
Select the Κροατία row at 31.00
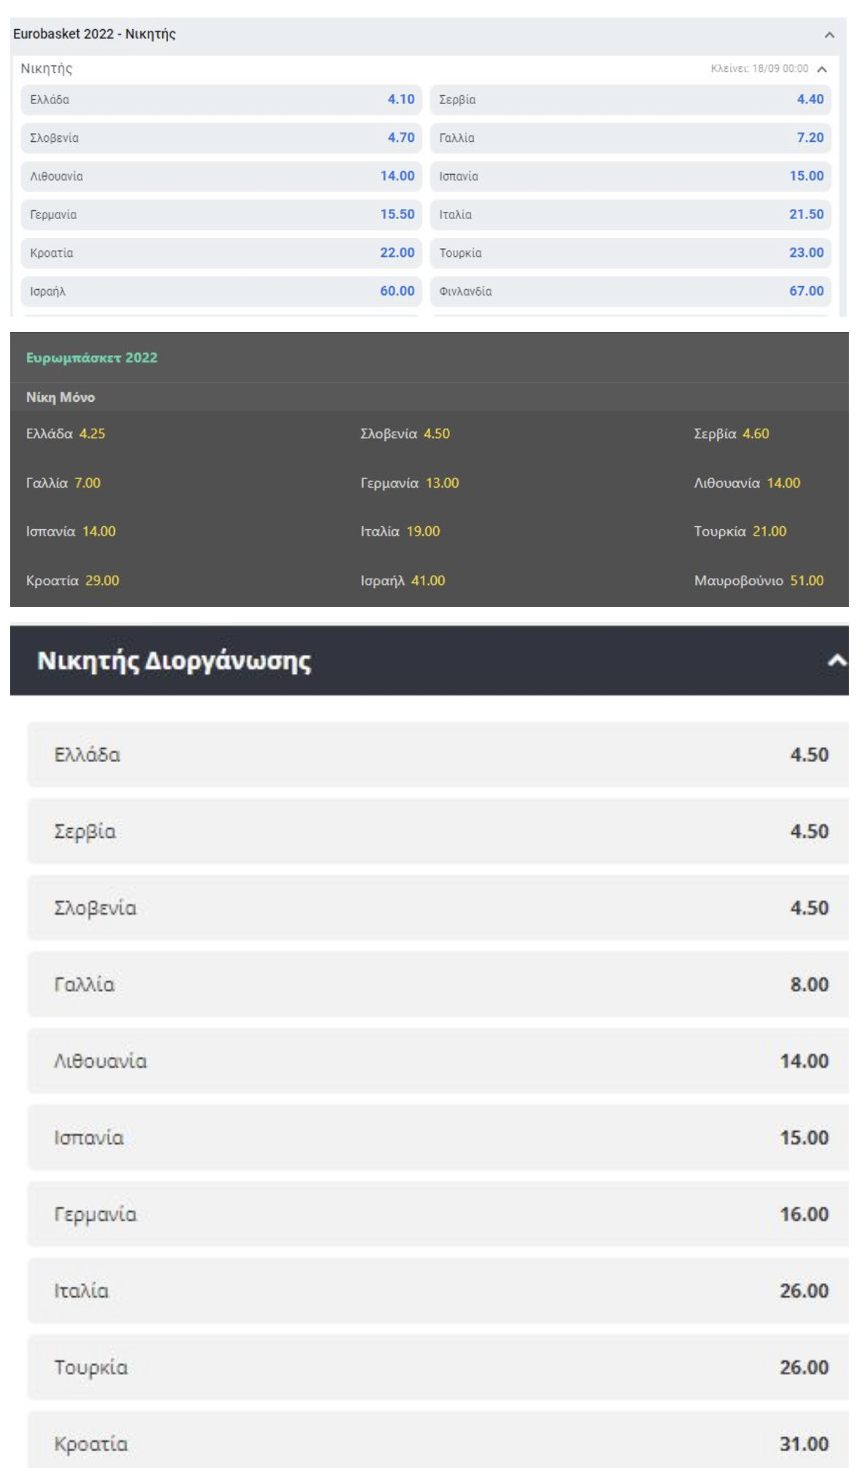point(438,1443)
